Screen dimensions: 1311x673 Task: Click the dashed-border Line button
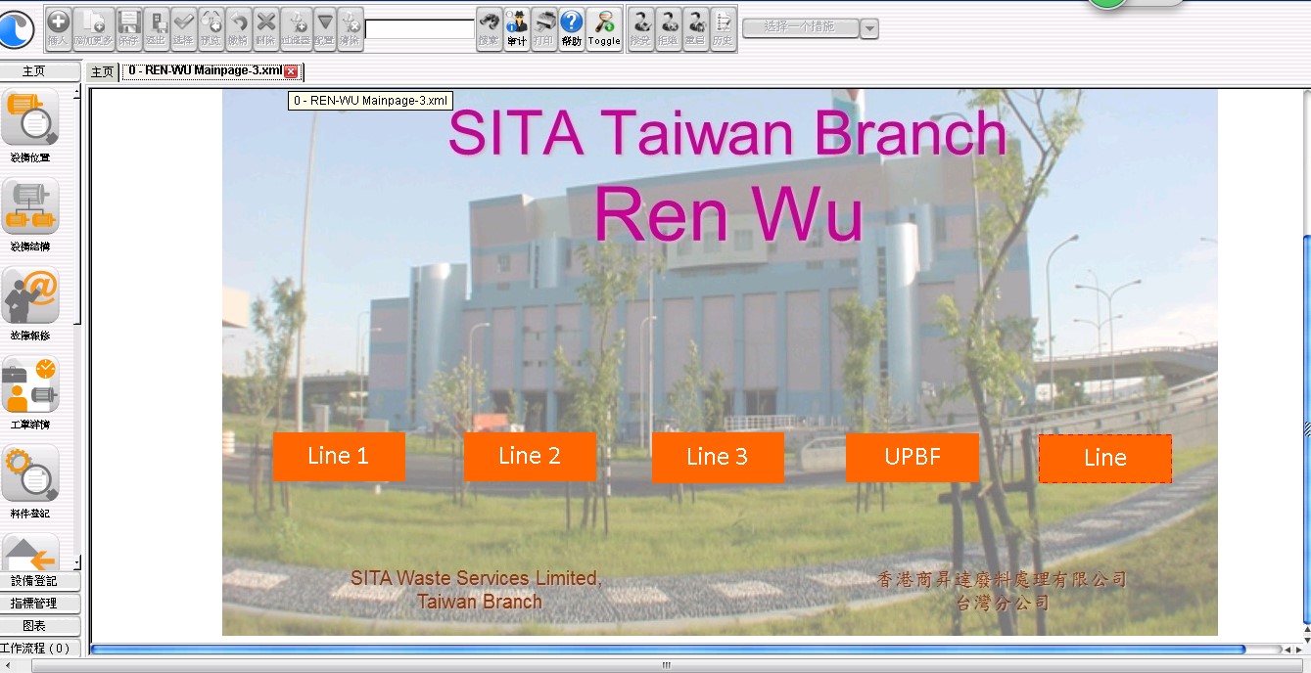click(1105, 458)
